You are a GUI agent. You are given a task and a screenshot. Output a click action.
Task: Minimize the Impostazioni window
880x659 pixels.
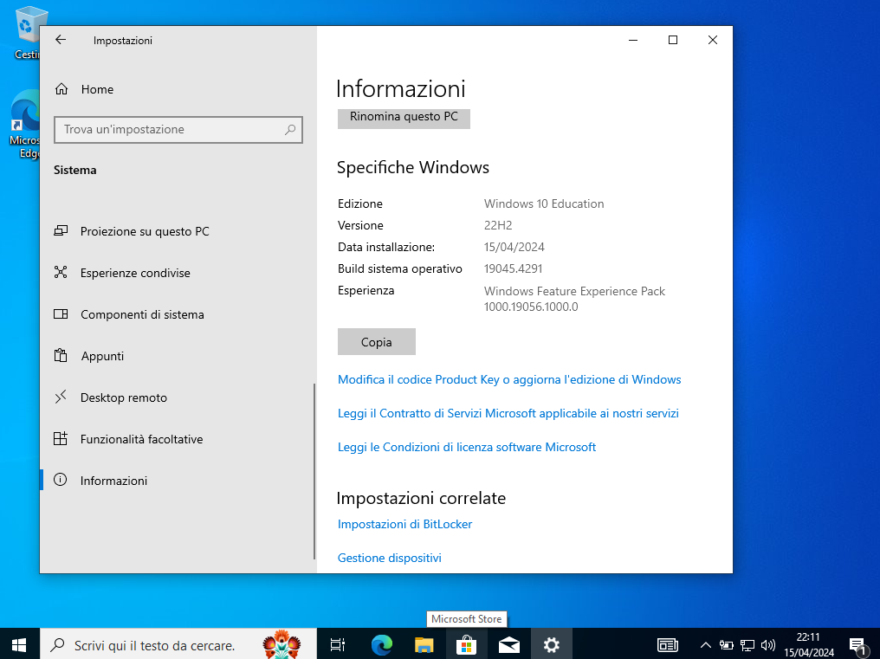633,40
